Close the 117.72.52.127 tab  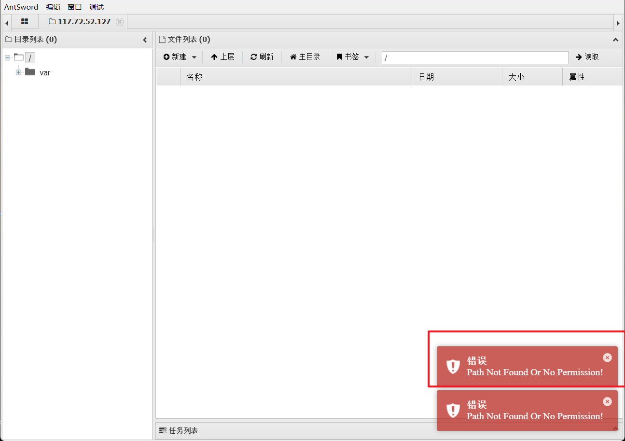coord(120,22)
